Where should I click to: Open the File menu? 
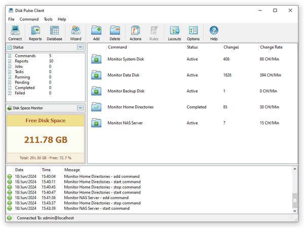pos(11,19)
